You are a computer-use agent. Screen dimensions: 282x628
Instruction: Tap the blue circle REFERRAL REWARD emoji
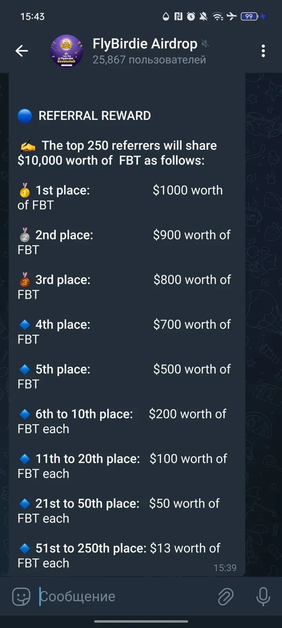(25, 116)
